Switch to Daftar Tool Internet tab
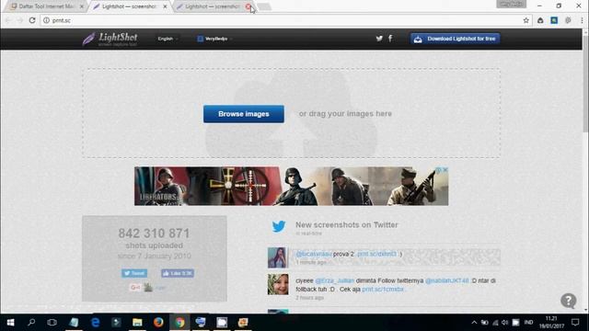The image size is (589, 331). pyautogui.click(x=46, y=6)
